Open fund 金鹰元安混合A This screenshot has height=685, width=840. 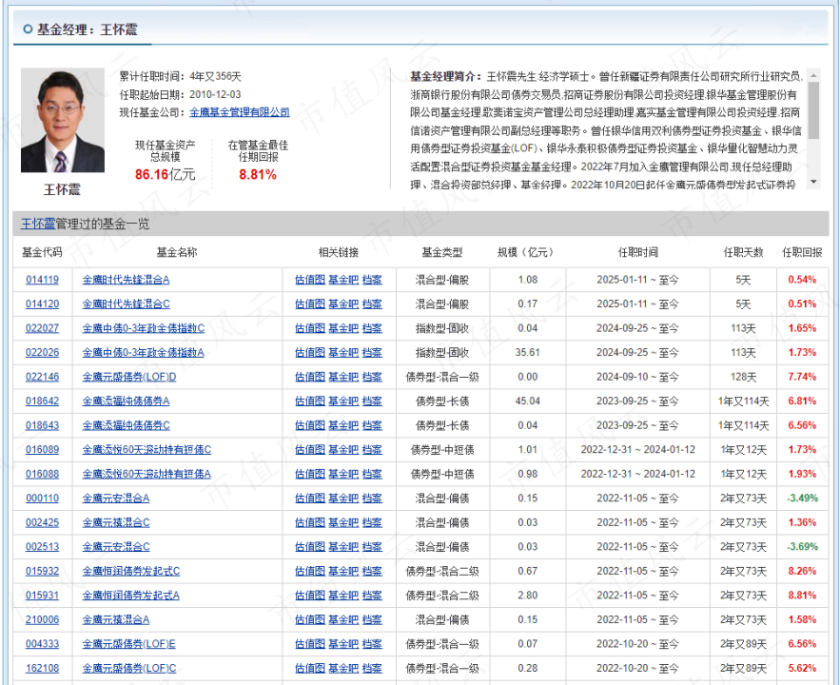coord(116,499)
